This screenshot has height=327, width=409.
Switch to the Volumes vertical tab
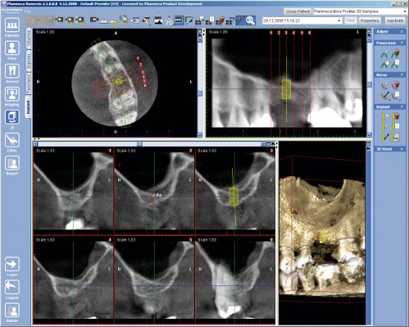pos(28,38)
